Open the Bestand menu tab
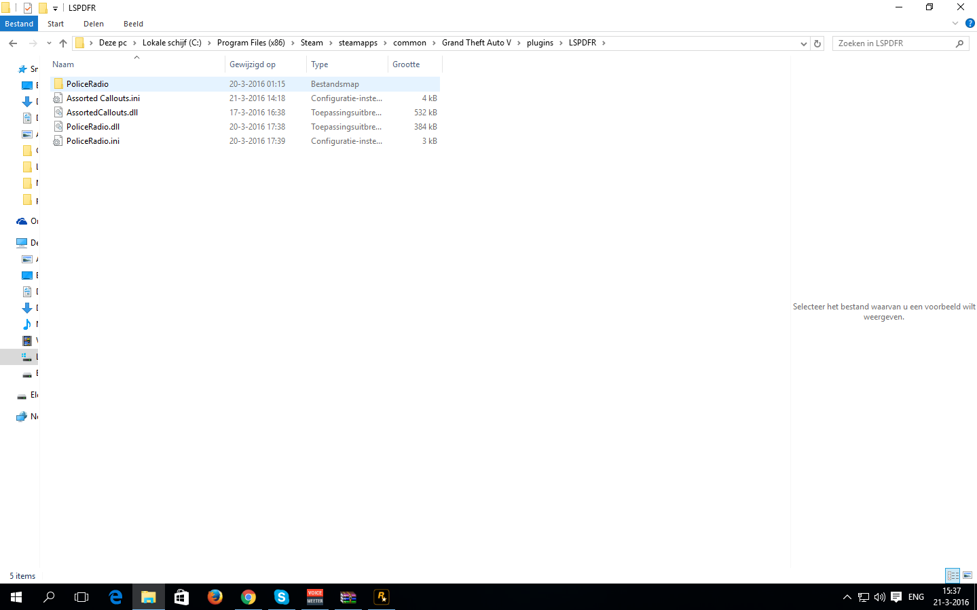Screen dimensions: 977x610 [19, 24]
